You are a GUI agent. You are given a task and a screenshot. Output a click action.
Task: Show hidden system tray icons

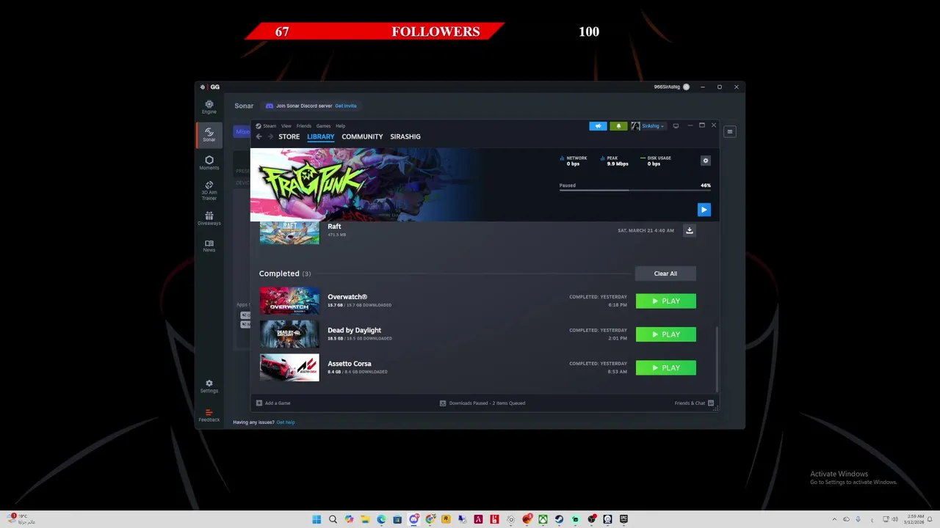[x=834, y=519]
